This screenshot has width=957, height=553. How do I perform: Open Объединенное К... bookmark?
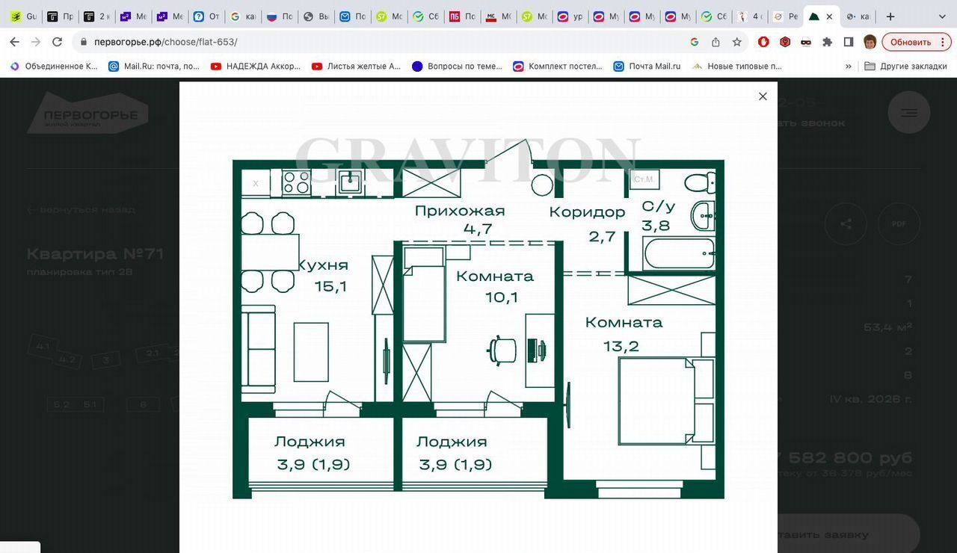(x=53, y=67)
